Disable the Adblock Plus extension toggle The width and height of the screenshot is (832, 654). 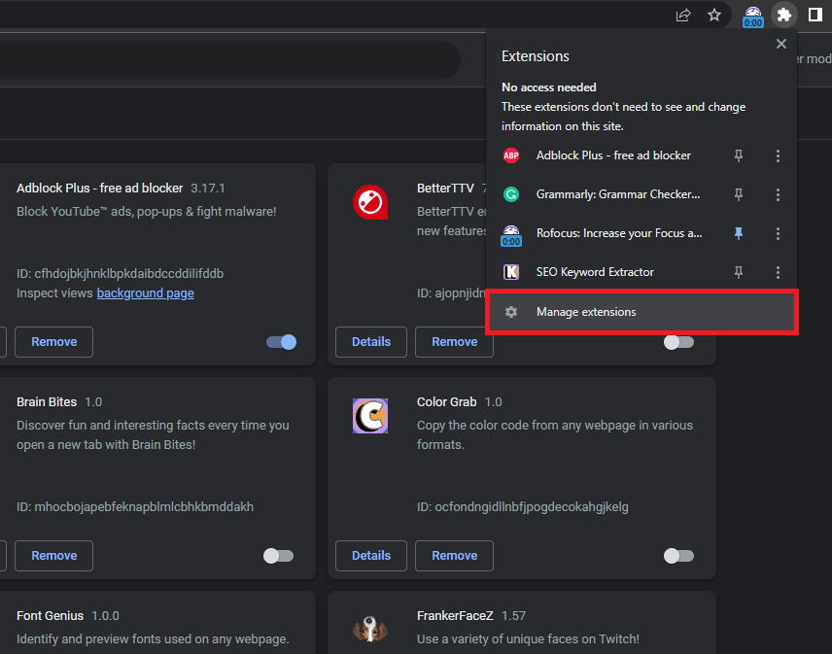pos(281,342)
